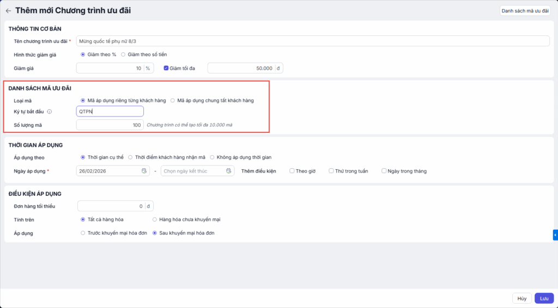Click the Lưu button
558x308 pixels.
tap(544, 298)
